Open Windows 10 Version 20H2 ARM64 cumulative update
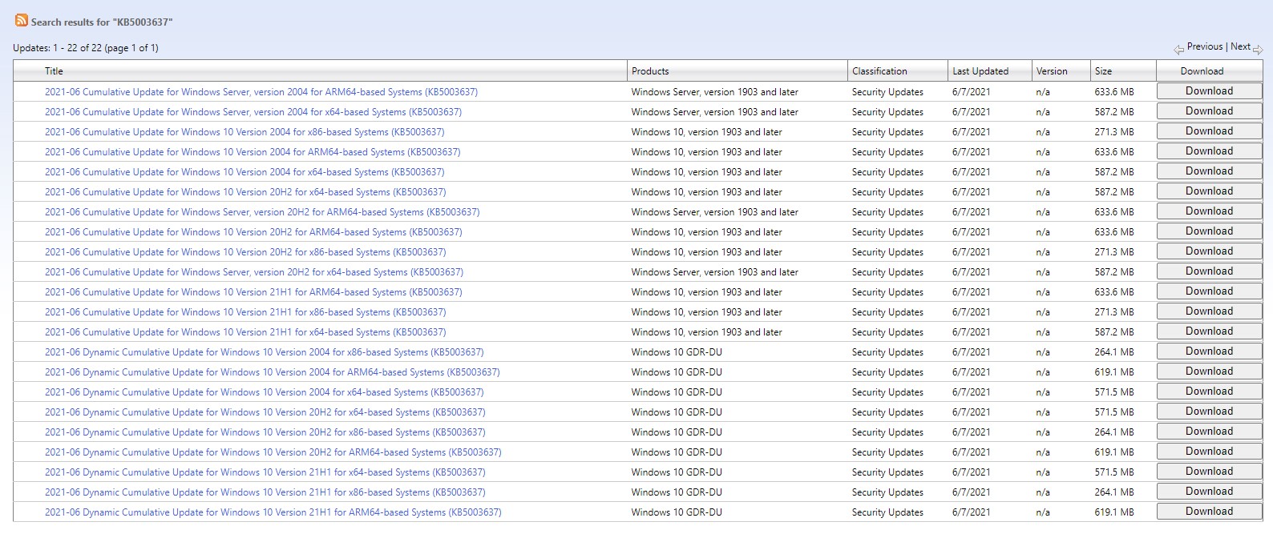 coord(253,232)
